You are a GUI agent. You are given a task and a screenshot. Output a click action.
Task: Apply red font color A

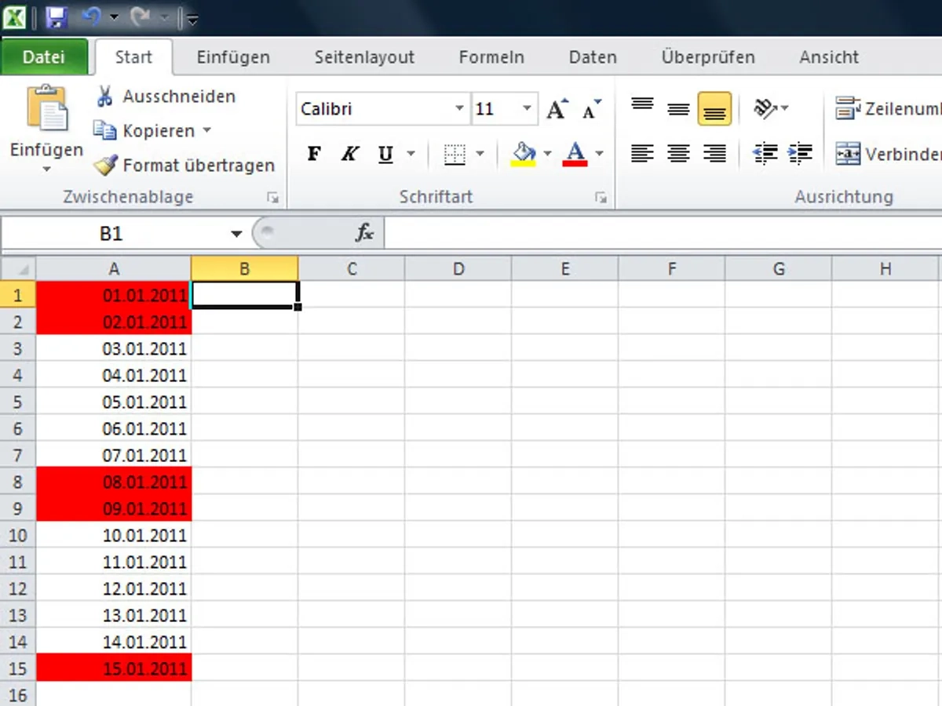tap(575, 154)
